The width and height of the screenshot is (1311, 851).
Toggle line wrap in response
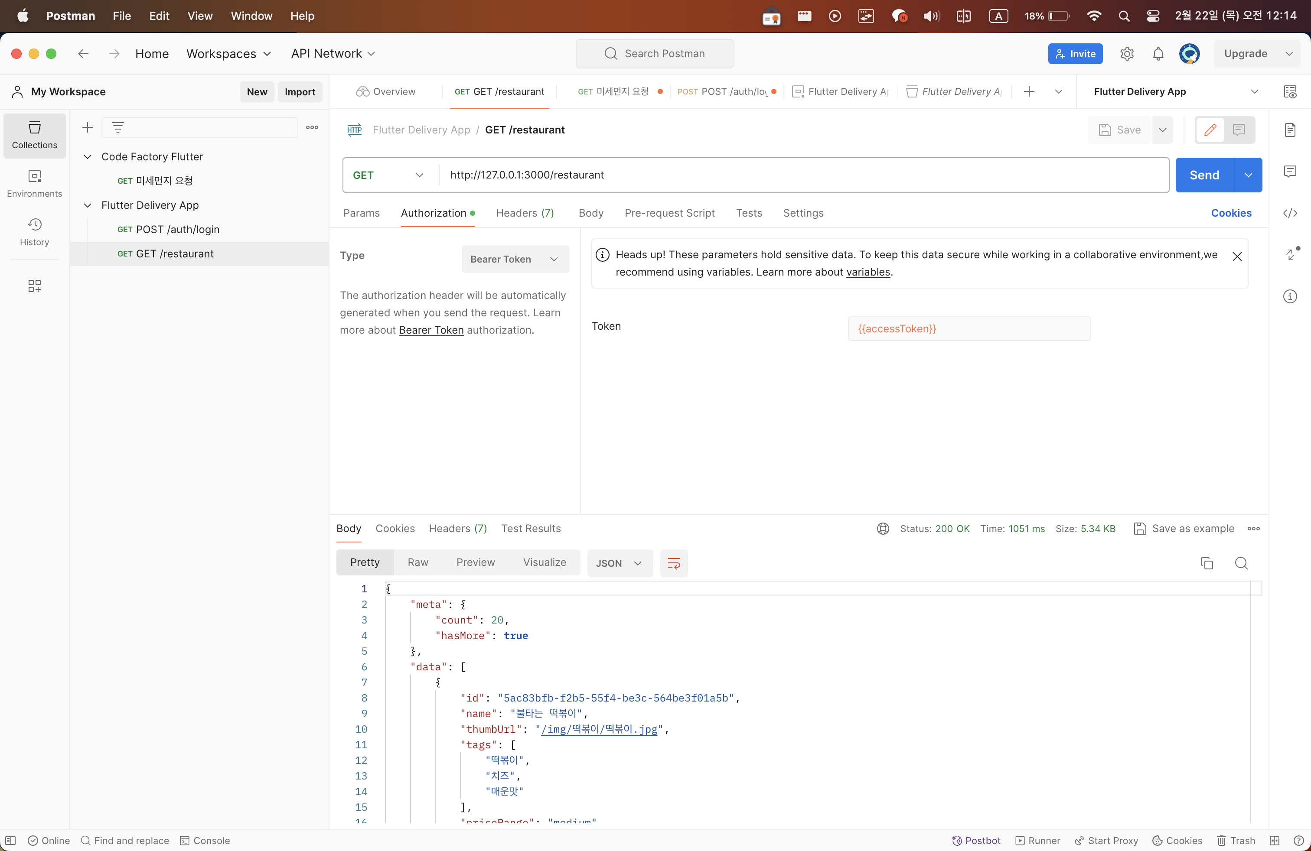tap(674, 563)
